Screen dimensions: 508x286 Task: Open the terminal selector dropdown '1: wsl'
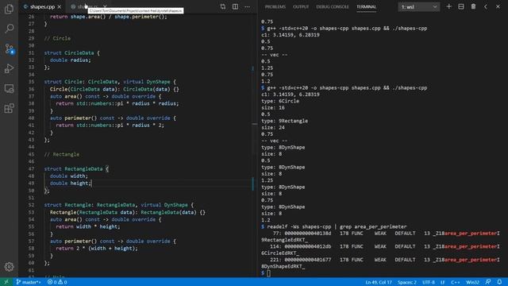tap(419, 7)
